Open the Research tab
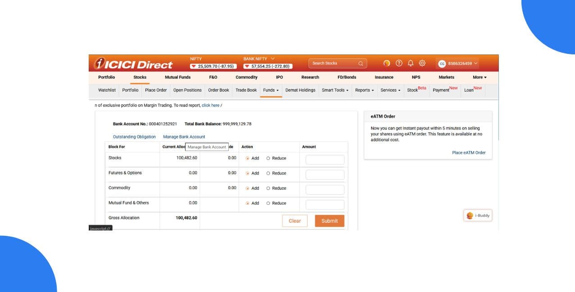This screenshot has height=292, width=575. pos(310,77)
